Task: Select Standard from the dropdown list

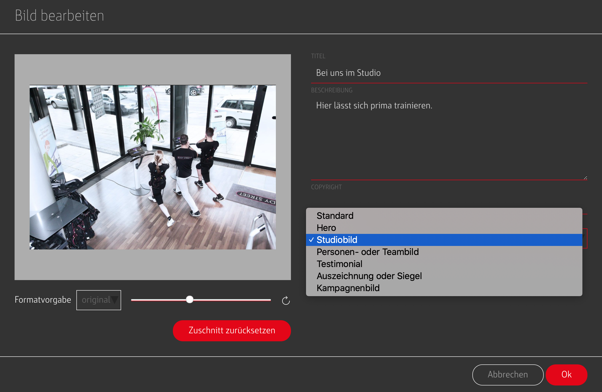Action: (x=335, y=216)
